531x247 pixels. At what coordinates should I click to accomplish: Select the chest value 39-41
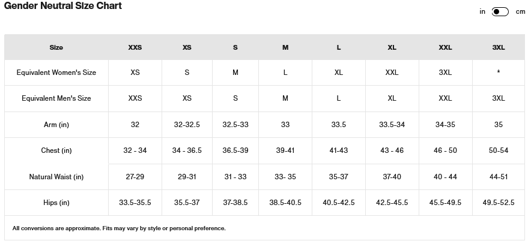click(285, 150)
